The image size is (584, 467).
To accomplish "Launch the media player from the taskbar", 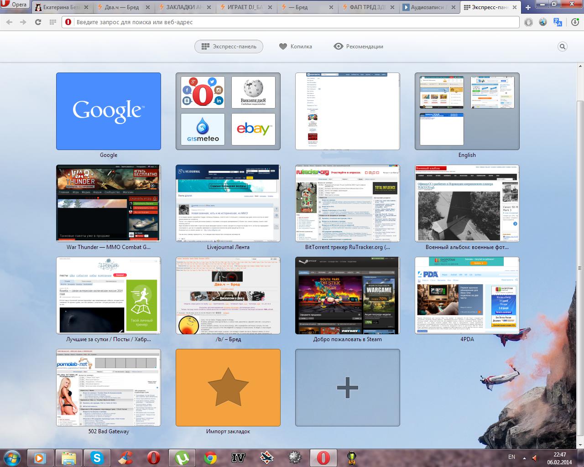I will point(40,457).
